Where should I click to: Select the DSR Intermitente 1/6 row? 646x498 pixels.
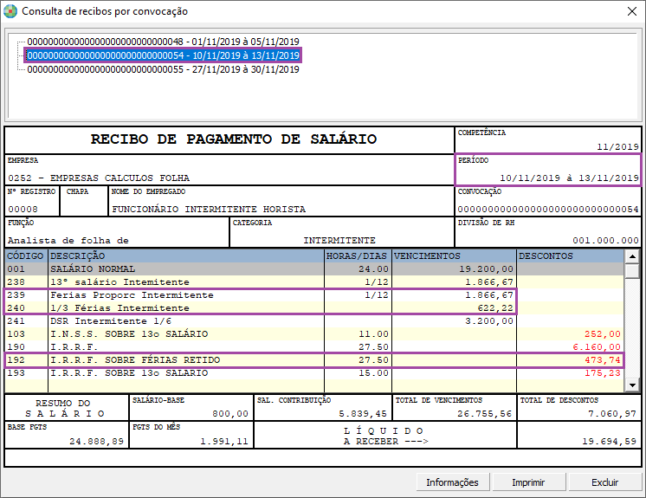(314, 320)
